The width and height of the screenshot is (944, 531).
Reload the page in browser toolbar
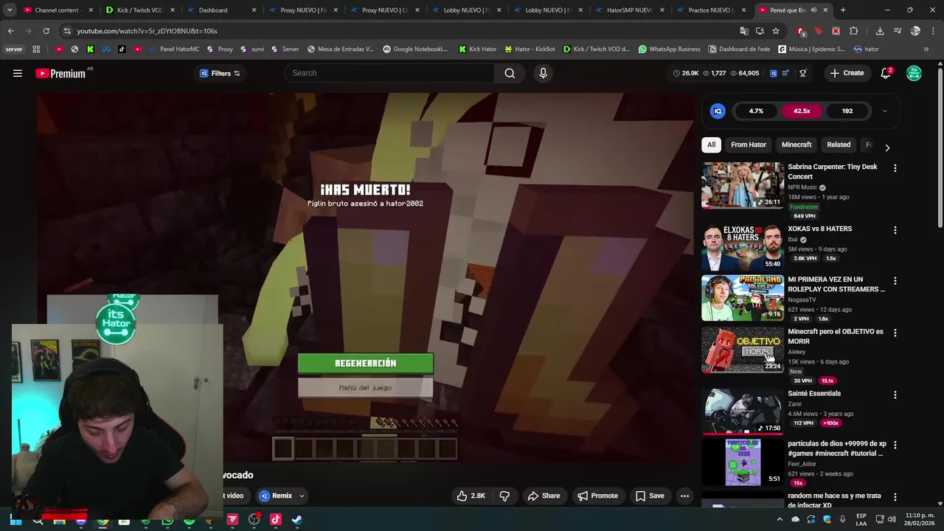[x=46, y=31]
